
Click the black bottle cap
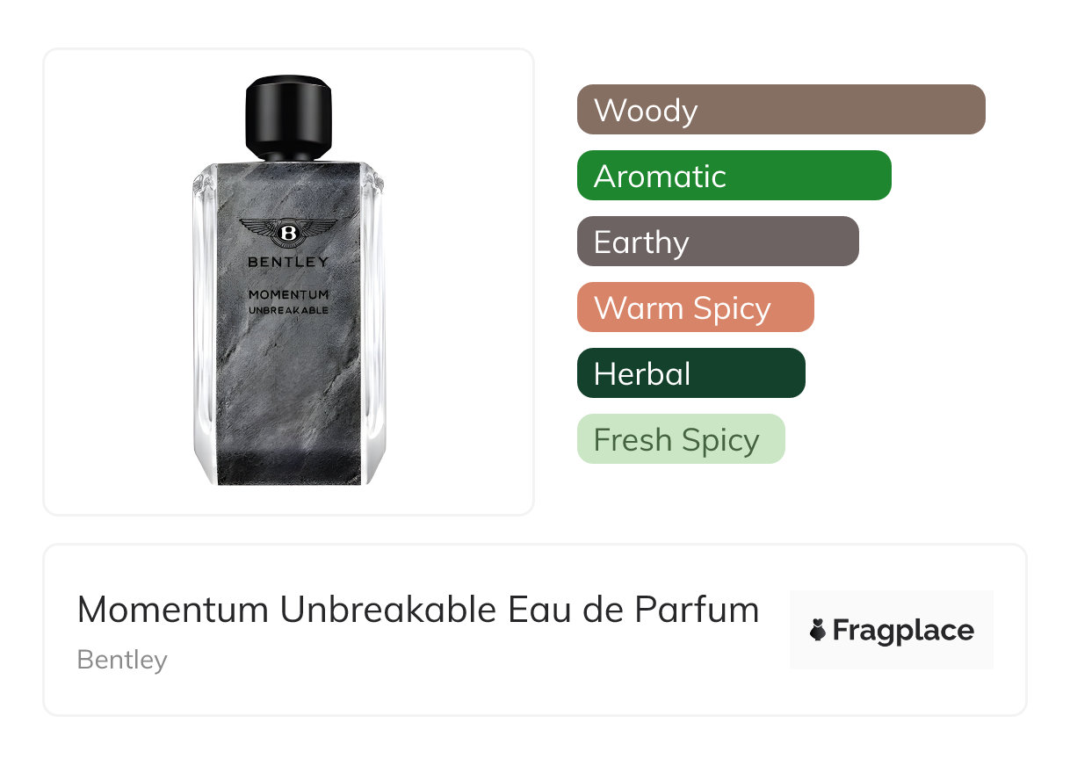(288, 114)
